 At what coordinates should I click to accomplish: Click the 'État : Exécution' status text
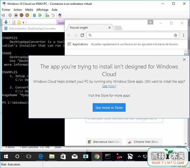point(11,164)
